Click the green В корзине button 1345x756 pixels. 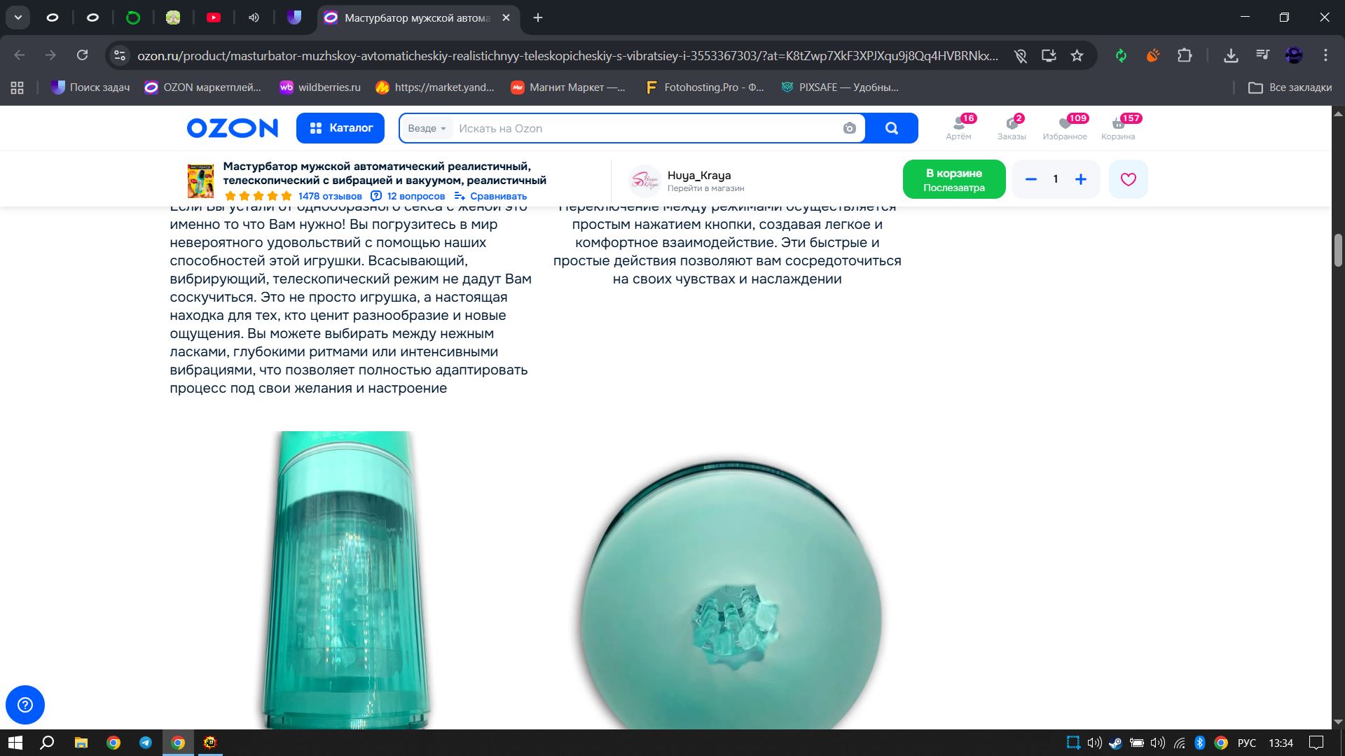click(x=953, y=179)
